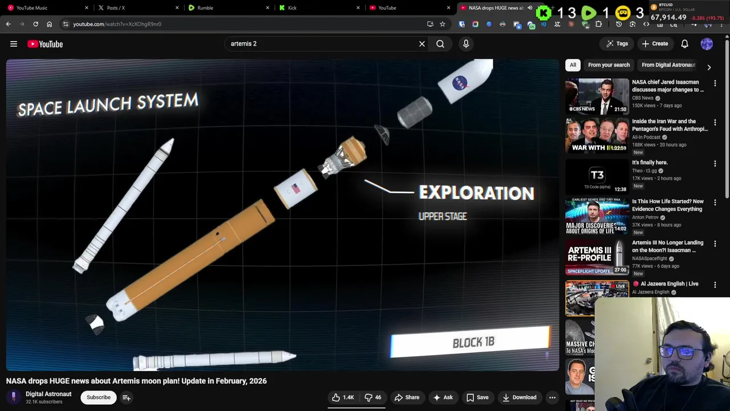View site information beside the URL
The image size is (730, 411).
point(66,24)
